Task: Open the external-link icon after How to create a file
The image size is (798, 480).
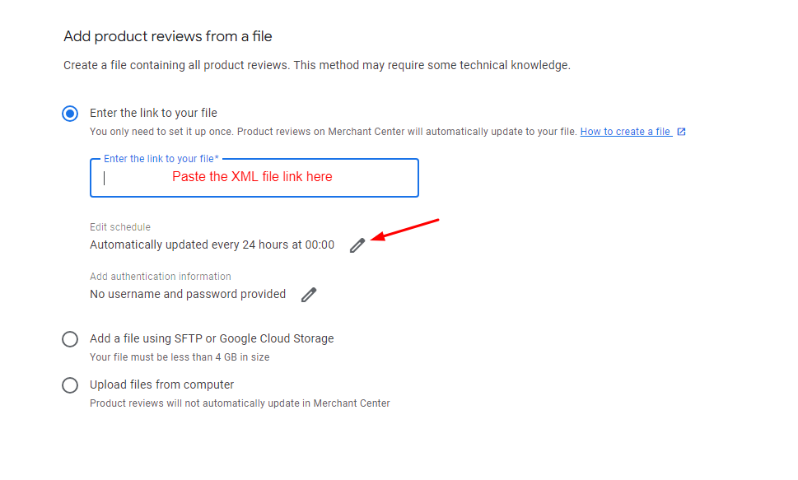Action: pos(681,132)
